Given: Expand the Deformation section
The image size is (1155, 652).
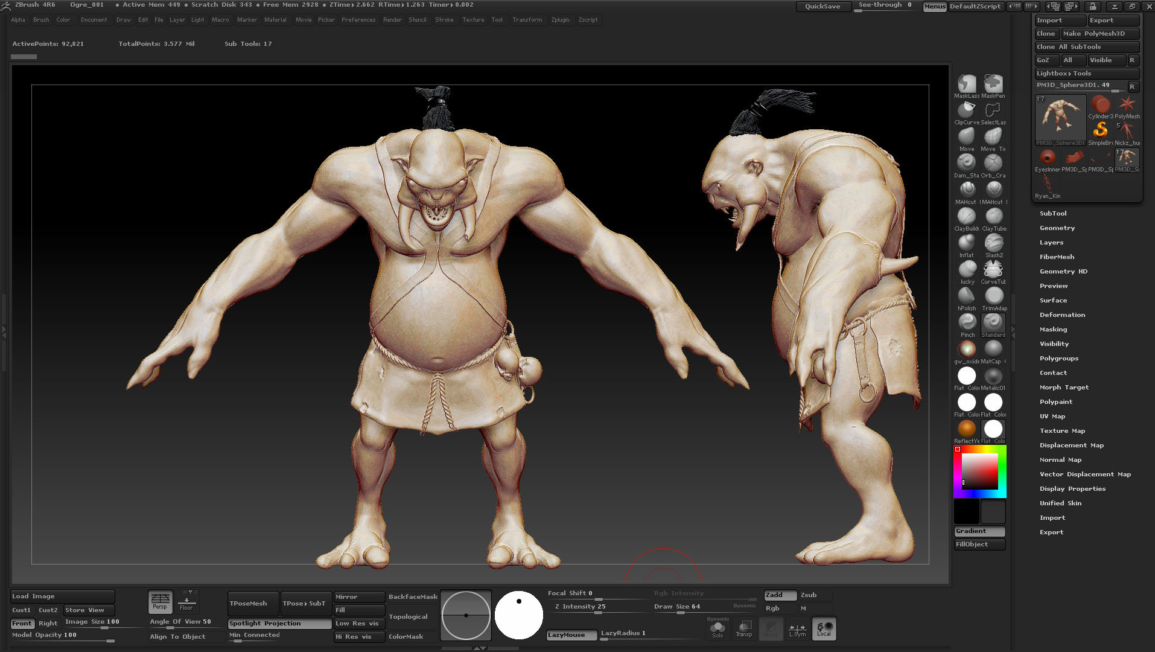Looking at the screenshot, I should [1062, 315].
